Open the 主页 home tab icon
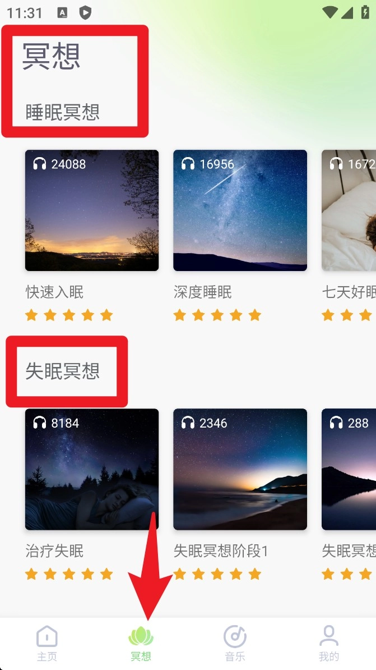 (47, 636)
